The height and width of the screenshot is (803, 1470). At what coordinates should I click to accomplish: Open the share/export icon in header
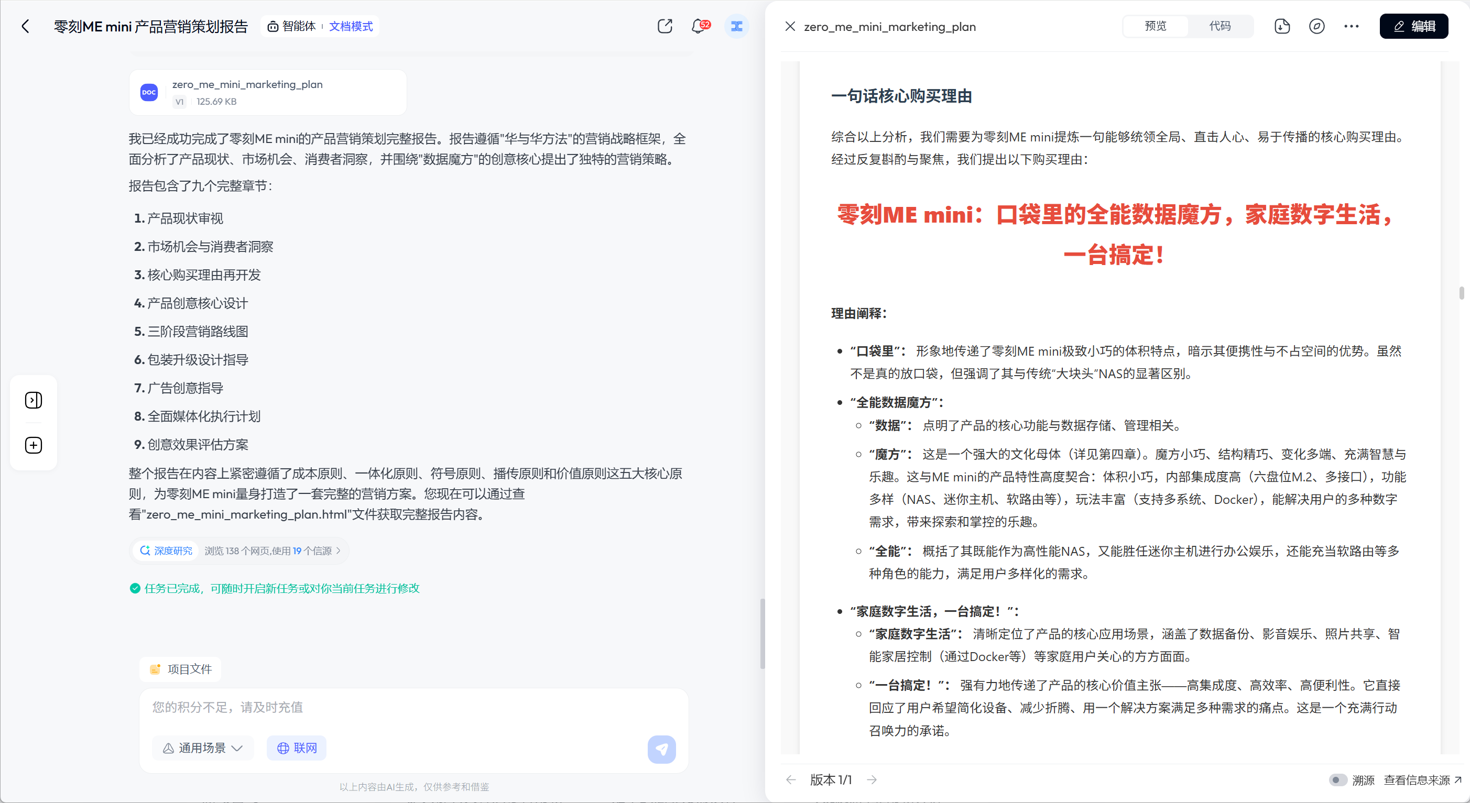[x=665, y=26]
